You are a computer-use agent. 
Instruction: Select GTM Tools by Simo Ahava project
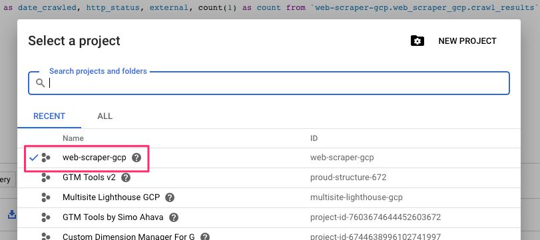click(x=113, y=217)
